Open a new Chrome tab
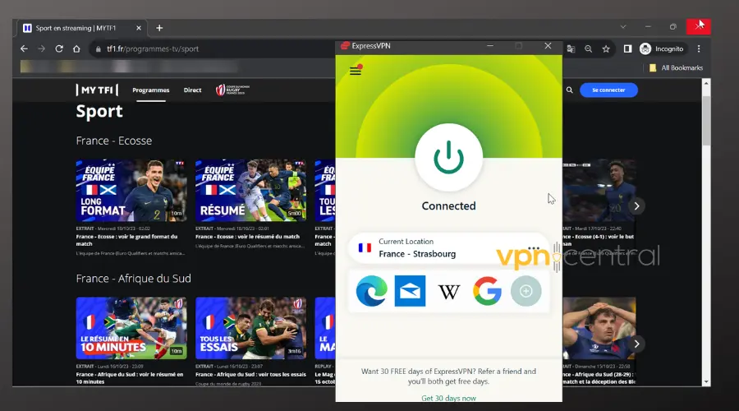 pos(159,28)
